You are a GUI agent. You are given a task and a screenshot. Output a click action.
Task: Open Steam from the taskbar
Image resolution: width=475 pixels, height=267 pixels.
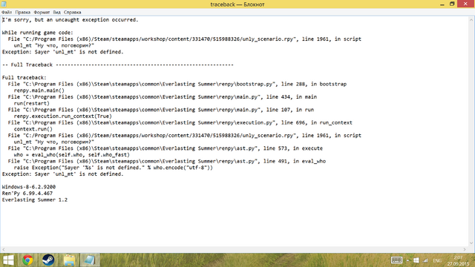pos(48,260)
